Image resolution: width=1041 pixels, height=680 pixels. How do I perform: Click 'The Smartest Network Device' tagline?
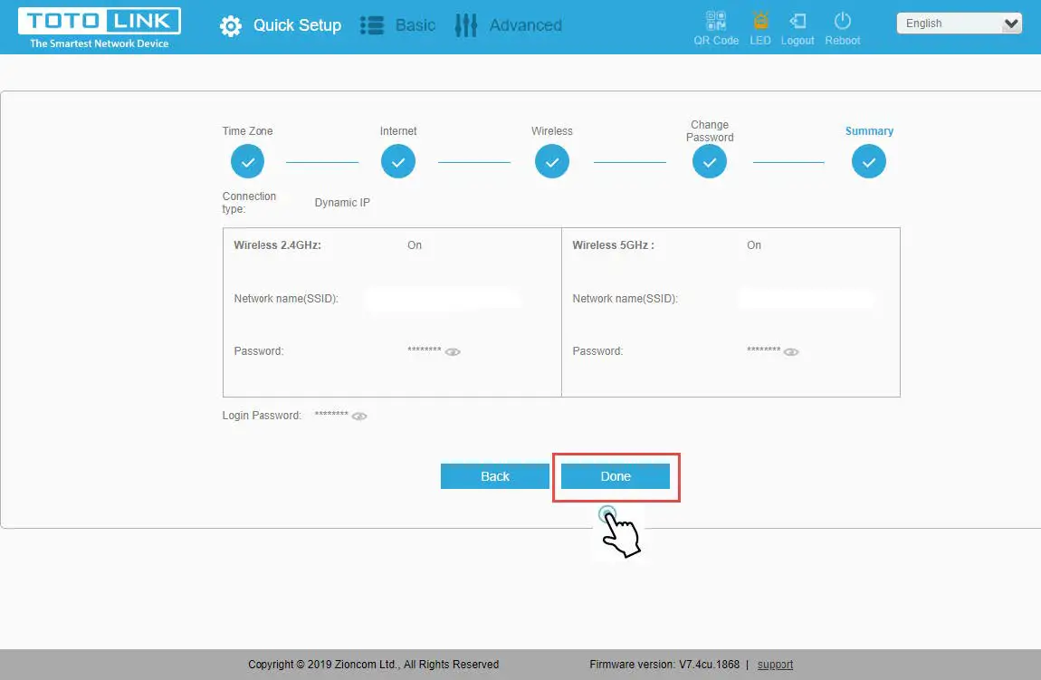coord(100,43)
